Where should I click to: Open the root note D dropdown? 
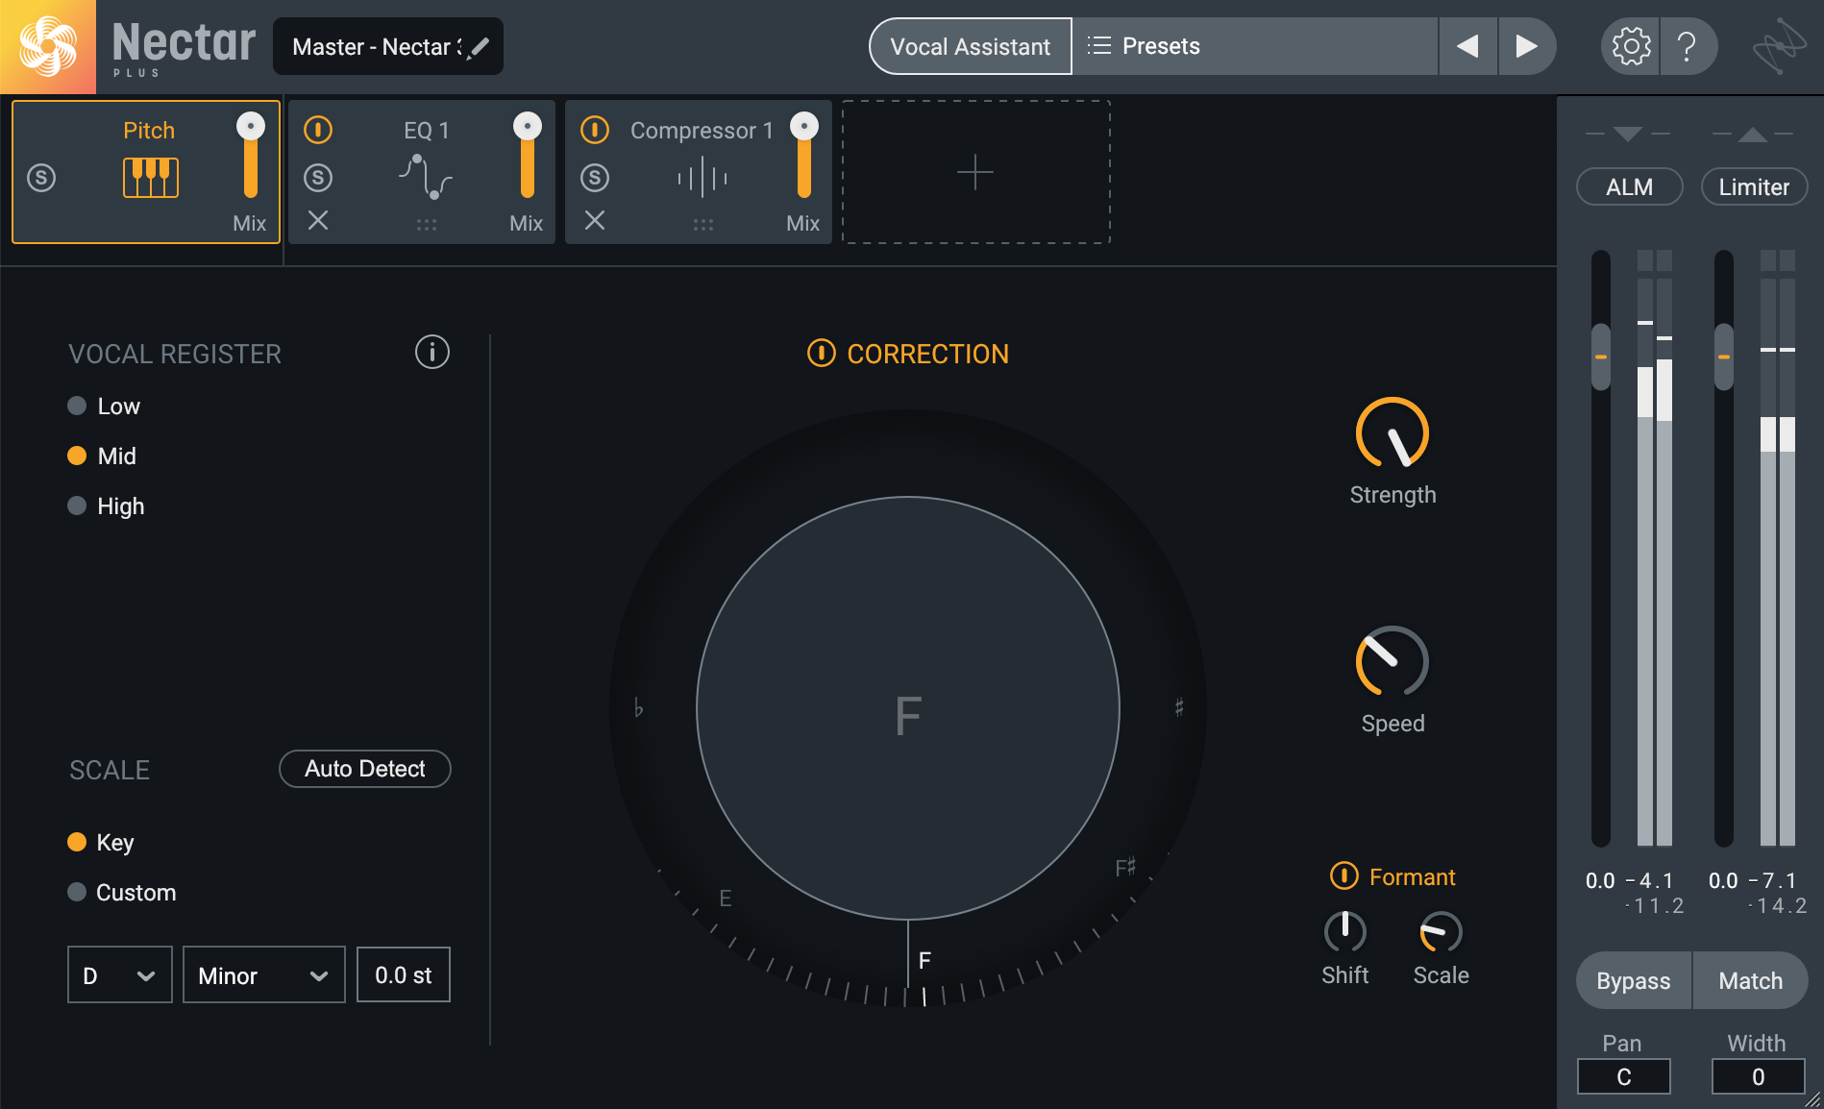pos(120,974)
